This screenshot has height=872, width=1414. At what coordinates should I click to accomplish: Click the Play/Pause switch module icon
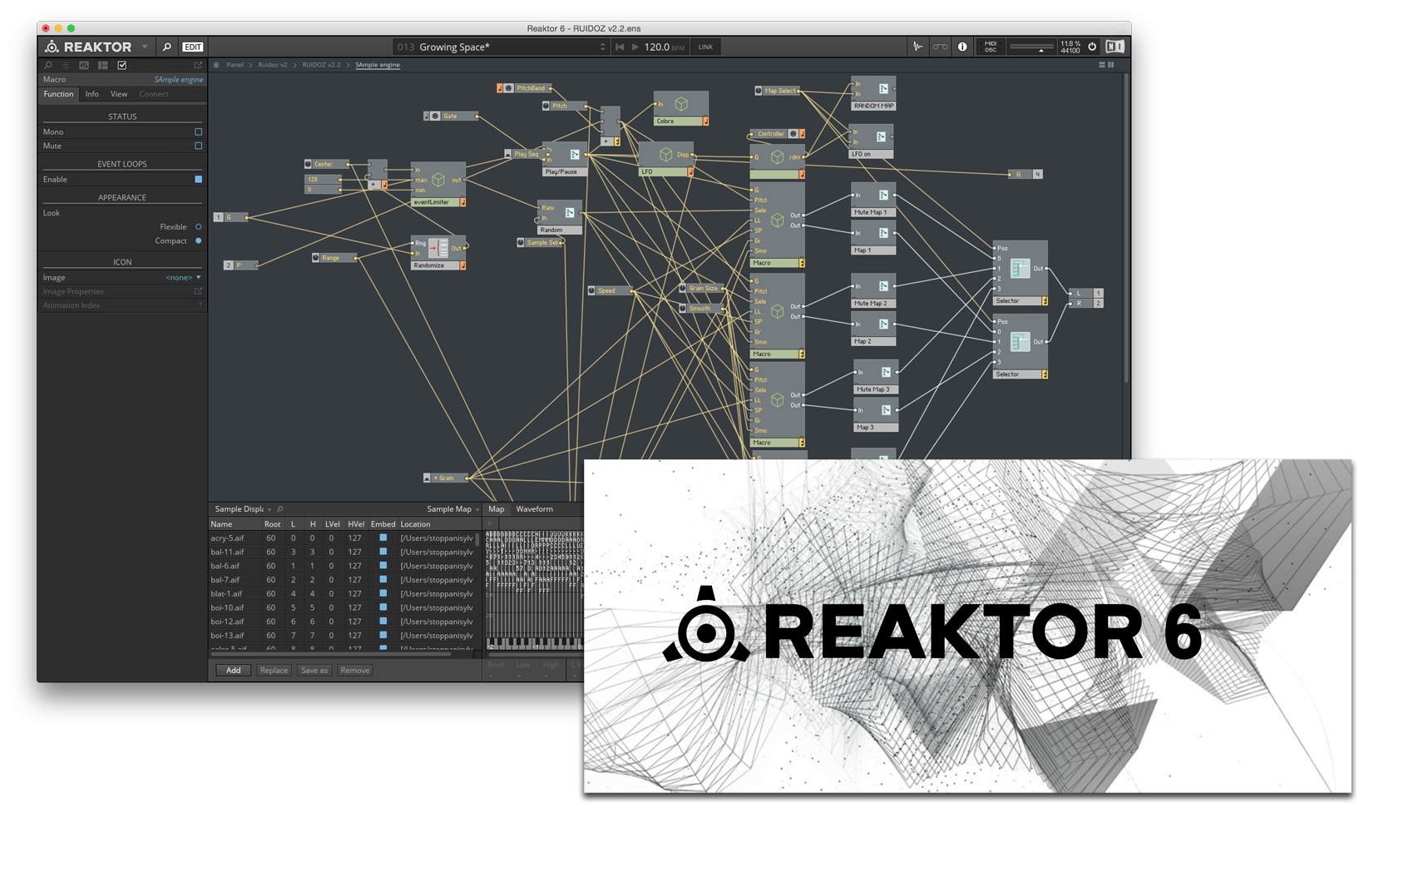[574, 155]
